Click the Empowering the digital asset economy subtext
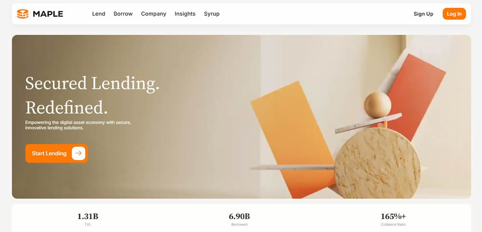Viewport: 482px width, 232px height. (x=79, y=125)
